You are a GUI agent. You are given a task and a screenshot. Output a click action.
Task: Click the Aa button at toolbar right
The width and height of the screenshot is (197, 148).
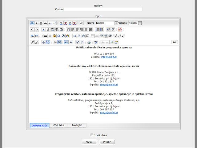[175, 42]
